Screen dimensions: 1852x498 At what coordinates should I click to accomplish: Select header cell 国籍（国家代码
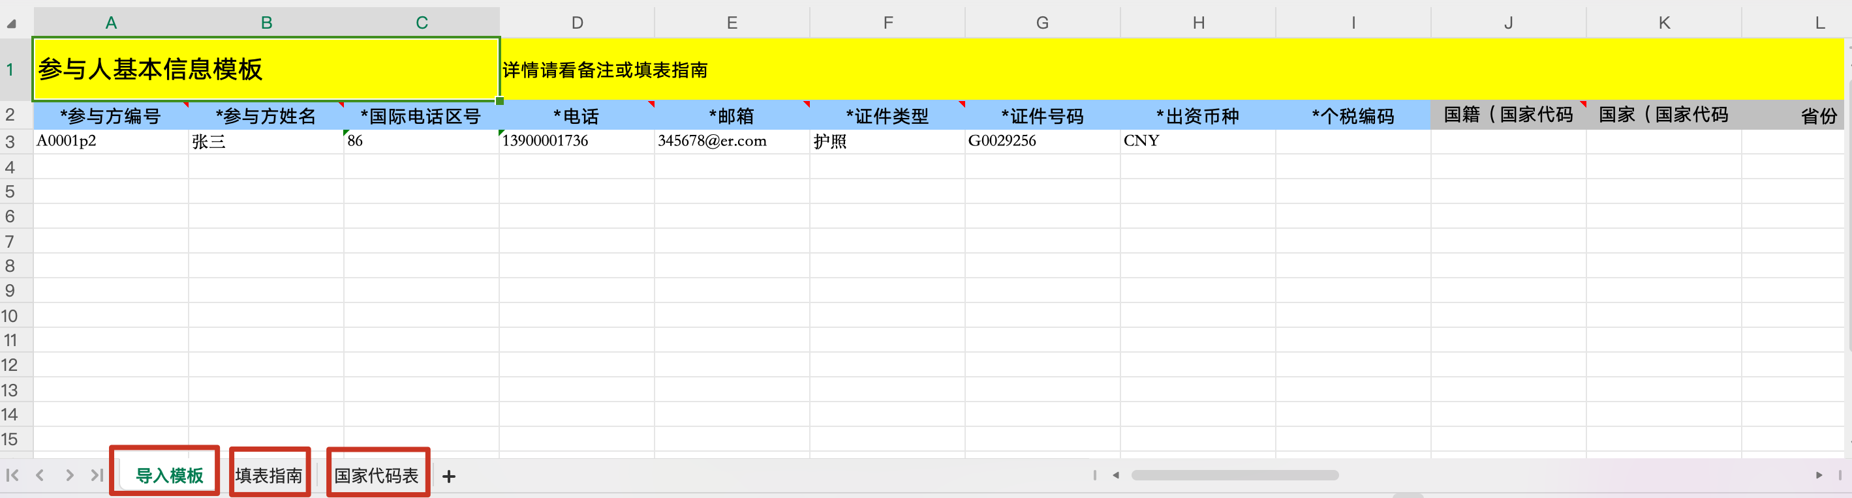[x=1508, y=115]
